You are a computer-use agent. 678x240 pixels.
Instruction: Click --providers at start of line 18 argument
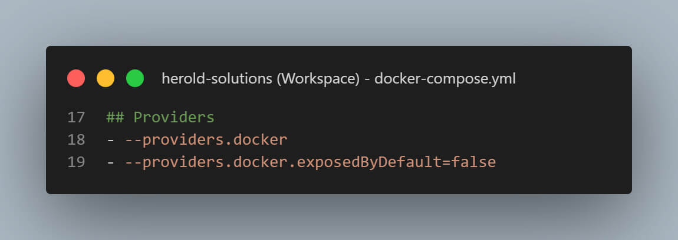[174, 140]
